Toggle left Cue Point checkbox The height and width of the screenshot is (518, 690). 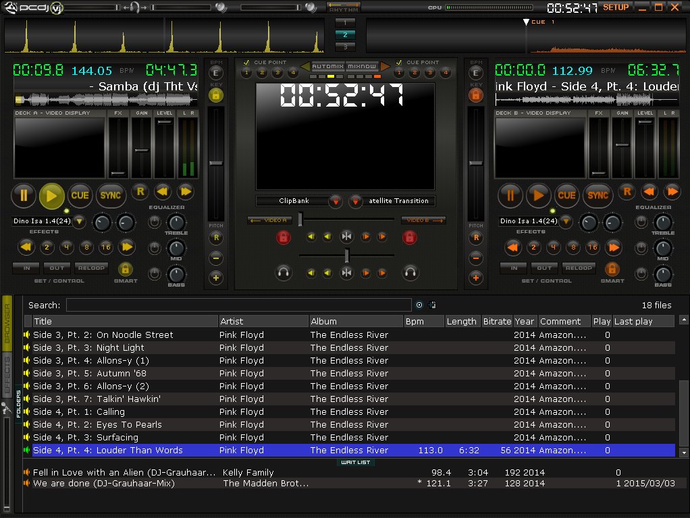click(x=247, y=63)
